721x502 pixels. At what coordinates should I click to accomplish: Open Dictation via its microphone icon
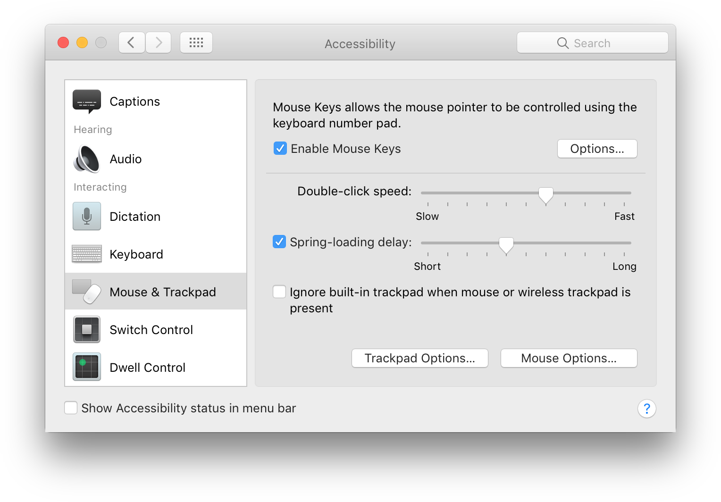(87, 216)
